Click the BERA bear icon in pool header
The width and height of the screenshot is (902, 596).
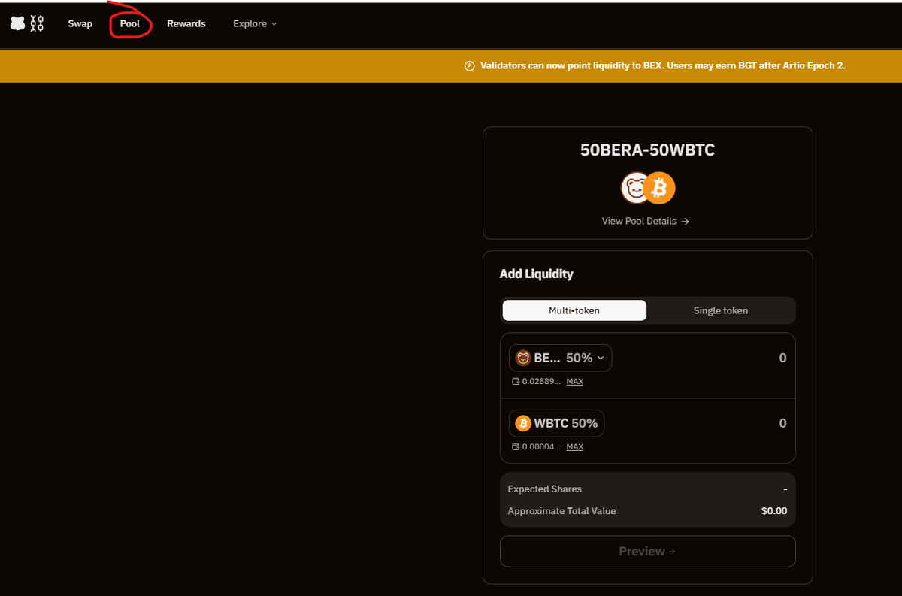click(635, 188)
